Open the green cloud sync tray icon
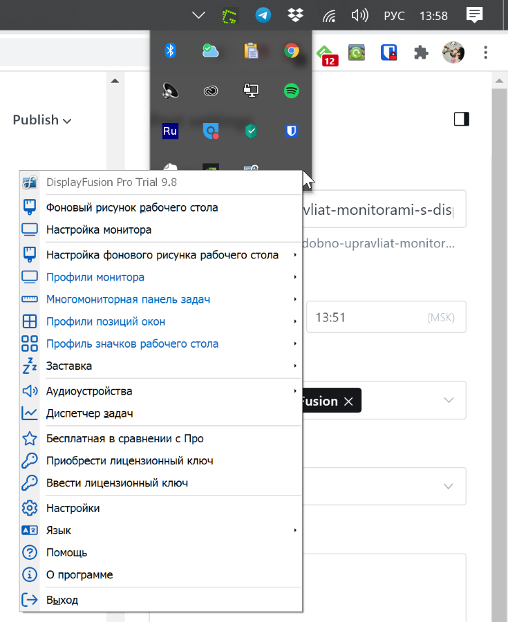This screenshot has height=622, width=508. click(211, 50)
